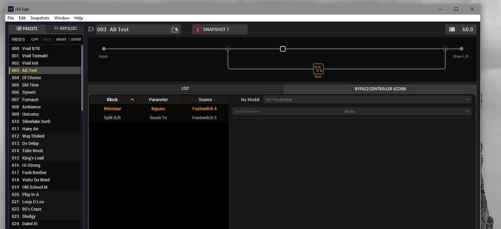Select preset 004 Of Chorus
Image resolution: width=501 pixels, height=229 pixels.
pyautogui.click(x=45, y=78)
